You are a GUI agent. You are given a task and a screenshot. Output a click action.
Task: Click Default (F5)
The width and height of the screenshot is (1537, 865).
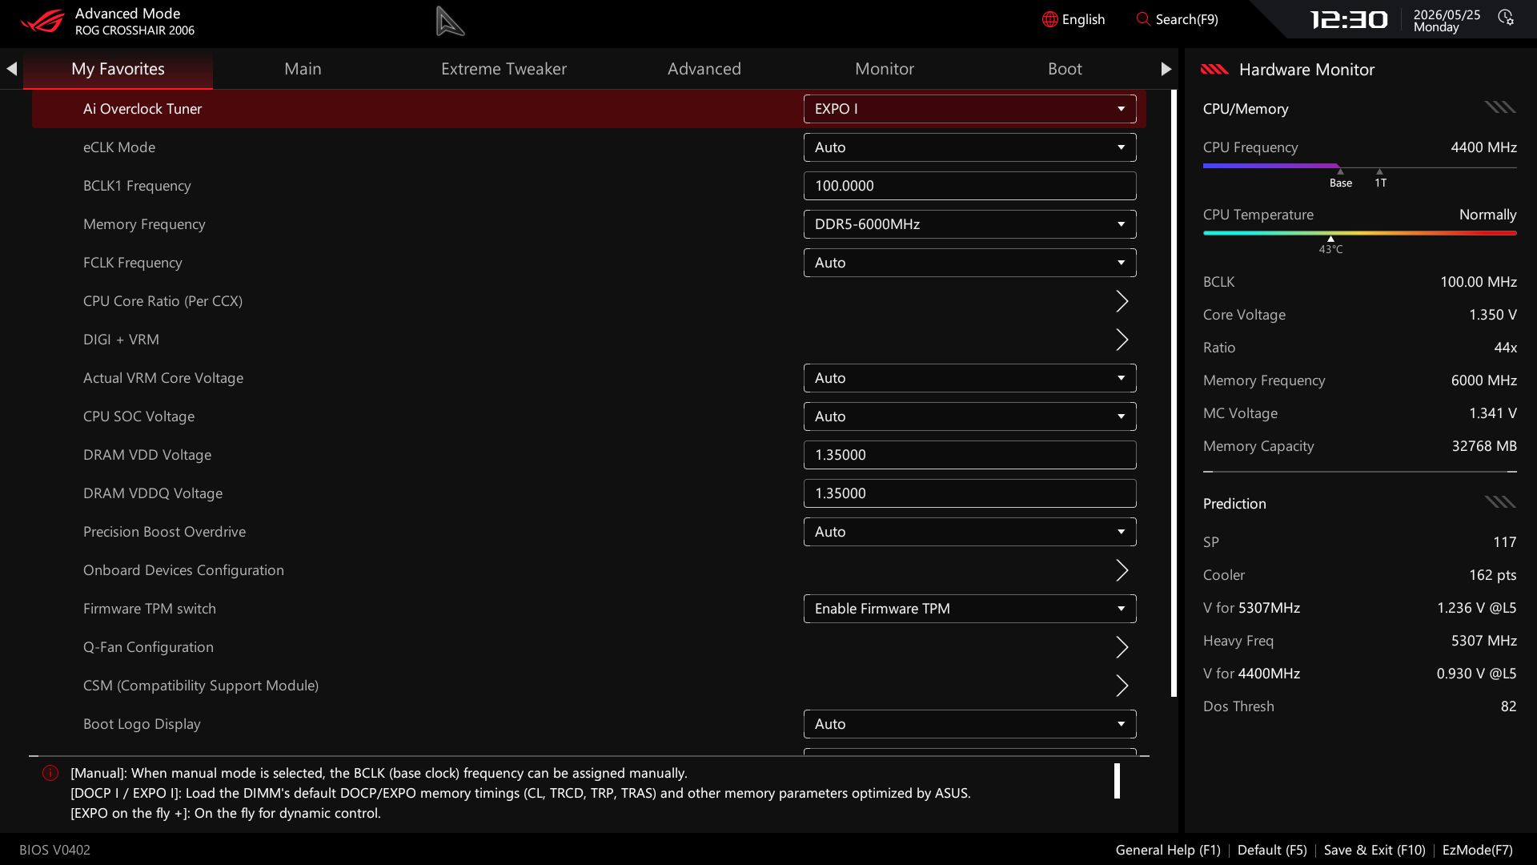[1272, 850]
